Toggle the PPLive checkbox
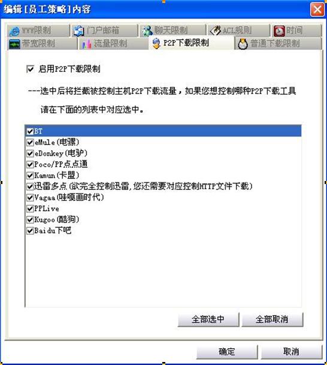This screenshot has width=327, height=365. (x=30, y=209)
